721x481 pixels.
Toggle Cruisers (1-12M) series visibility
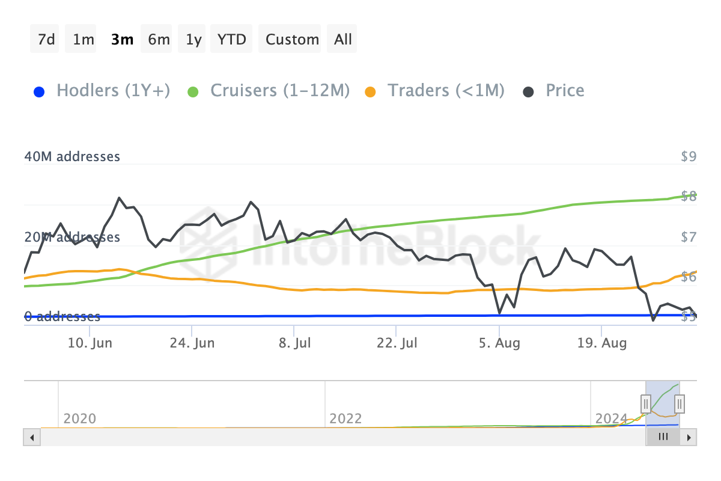click(279, 91)
